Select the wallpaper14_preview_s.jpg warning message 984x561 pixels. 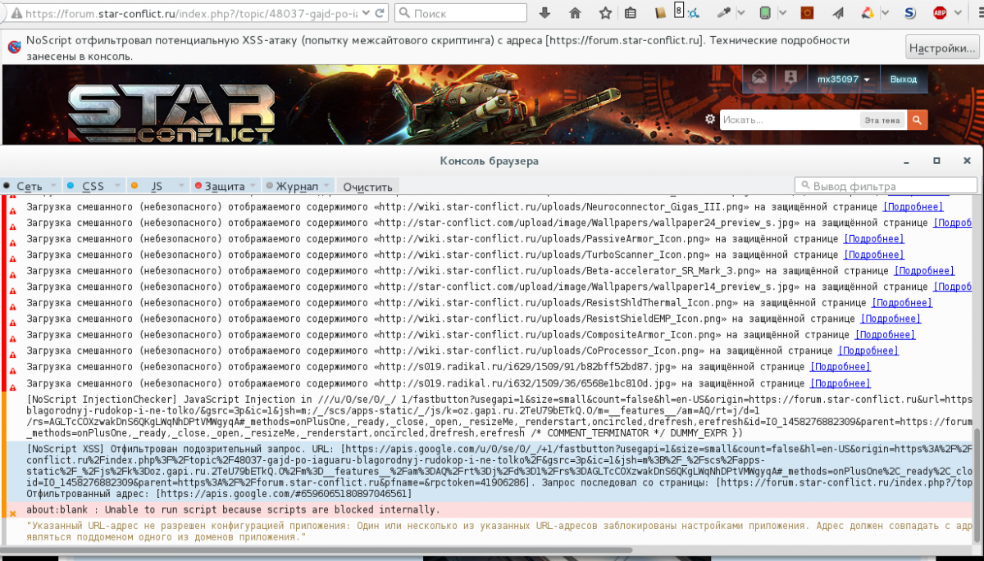point(489,287)
